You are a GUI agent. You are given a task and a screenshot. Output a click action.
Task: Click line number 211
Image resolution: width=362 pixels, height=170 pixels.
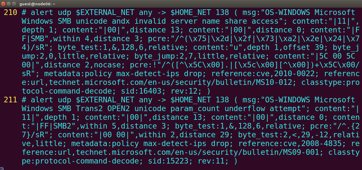click(x=10, y=100)
